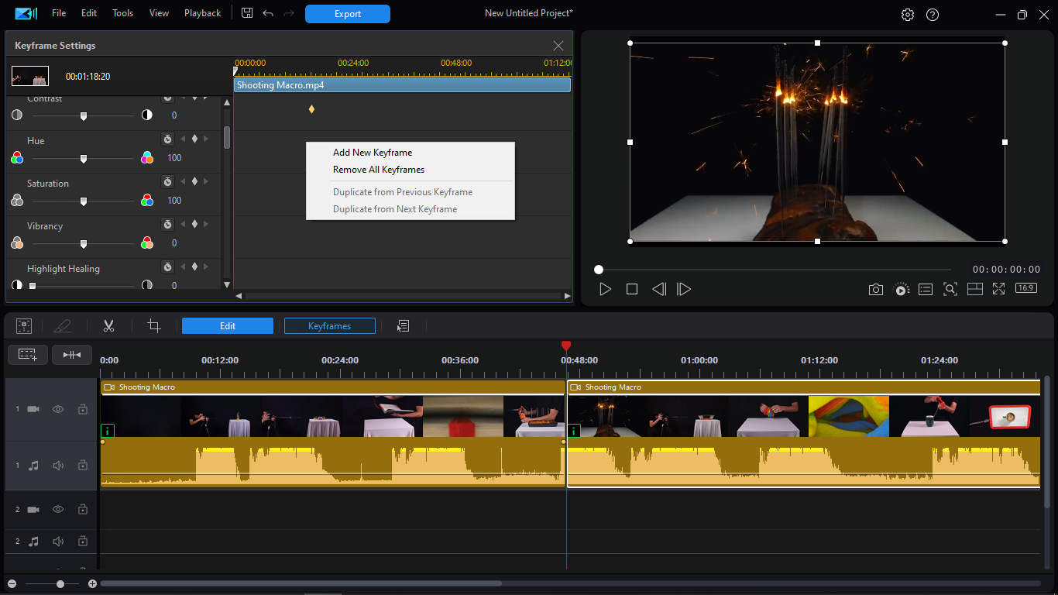
Task: Open the 16:9 aspect ratio dropdown
Action: point(1025,288)
